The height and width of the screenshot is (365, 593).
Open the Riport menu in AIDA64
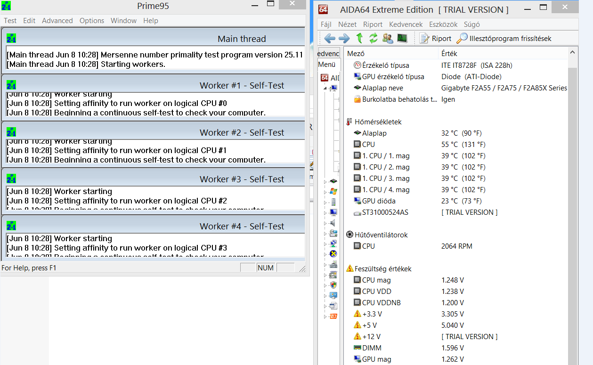coord(373,24)
